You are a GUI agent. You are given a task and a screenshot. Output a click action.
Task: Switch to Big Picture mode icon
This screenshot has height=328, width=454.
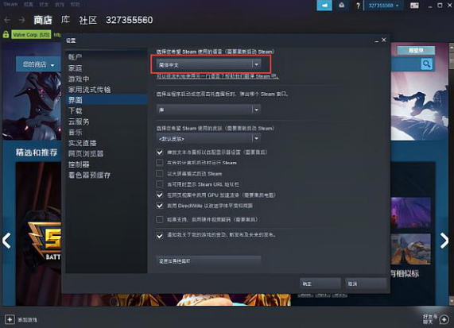[x=414, y=6]
